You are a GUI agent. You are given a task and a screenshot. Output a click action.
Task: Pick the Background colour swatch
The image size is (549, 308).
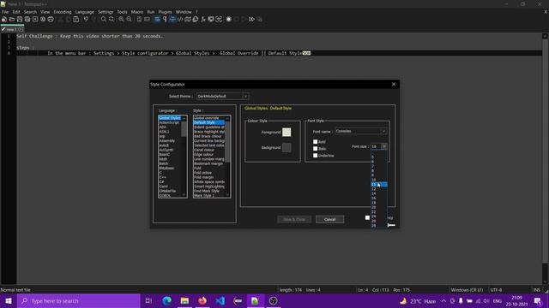pyautogui.click(x=287, y=147)
